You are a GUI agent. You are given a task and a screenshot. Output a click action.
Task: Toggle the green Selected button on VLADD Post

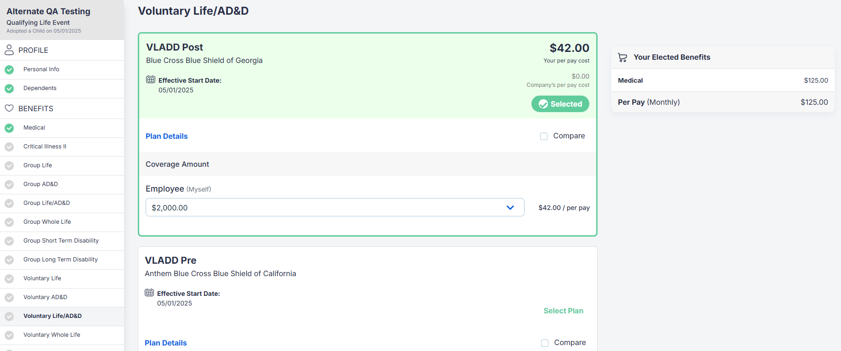click(560, 104)
